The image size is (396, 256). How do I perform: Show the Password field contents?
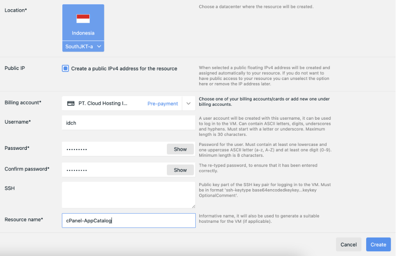(x=180, y=149)
